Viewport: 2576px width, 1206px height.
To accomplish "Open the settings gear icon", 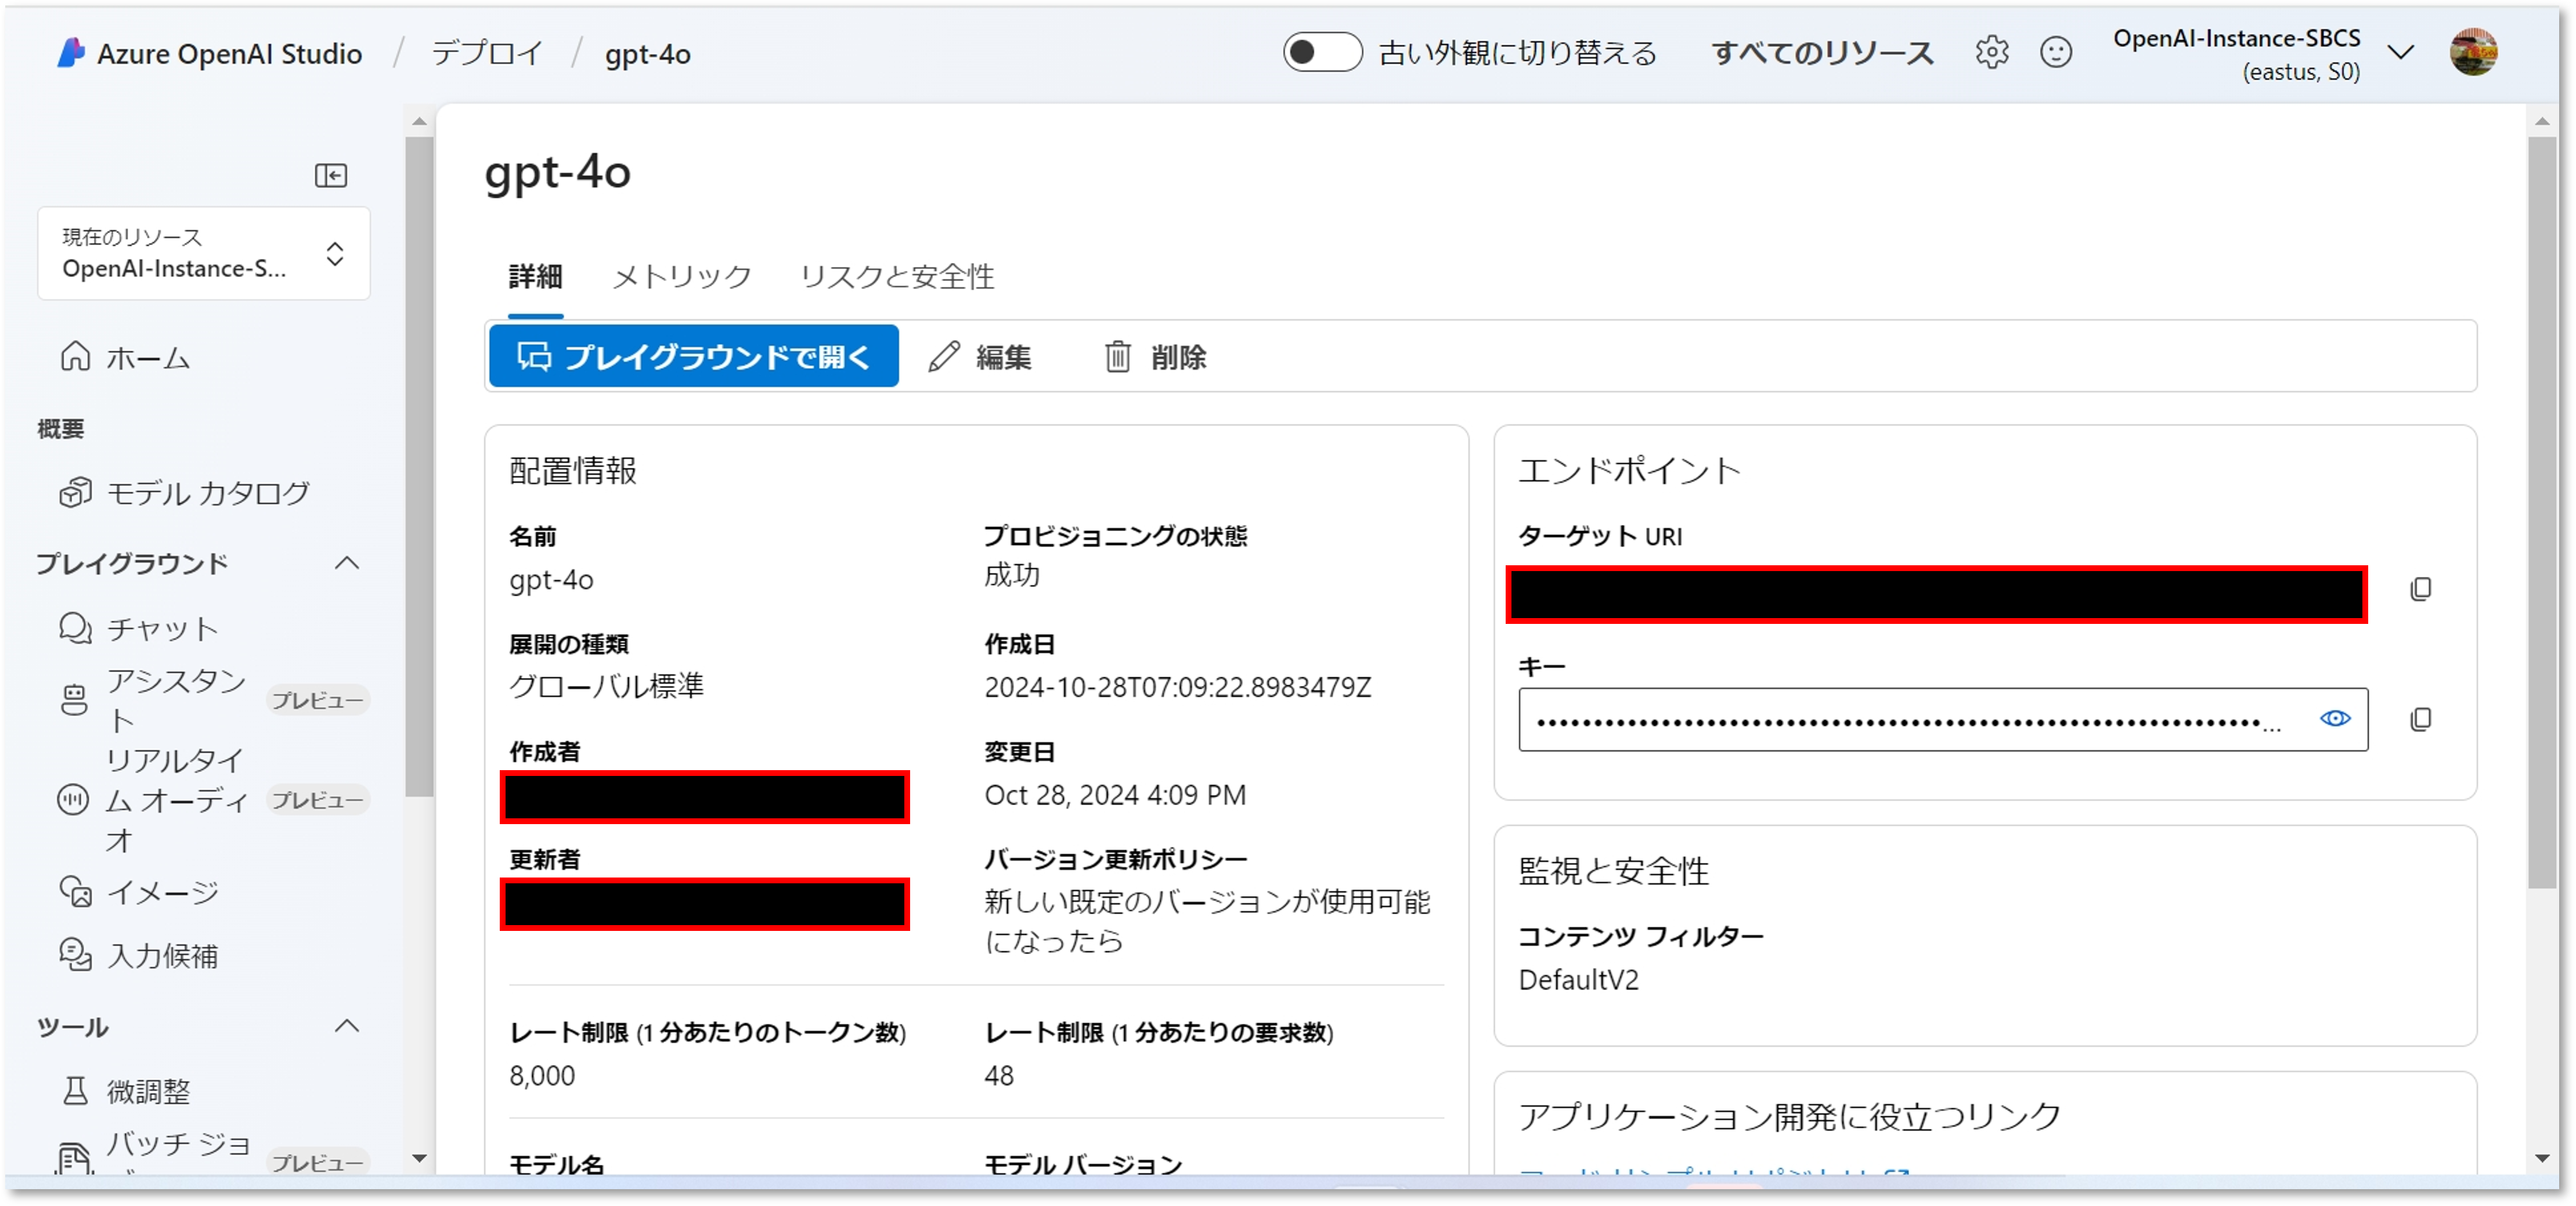I will pyautogui.click(x=1991, y=52).
